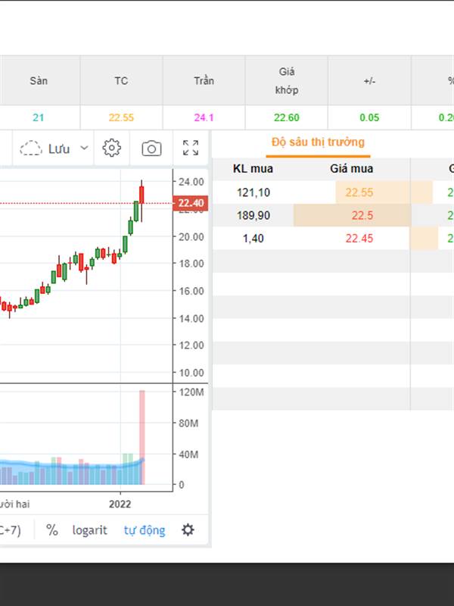
Task: Toggle percent scale mode
Action: [x=51, y=529]
